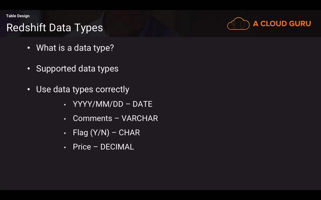Click the small bullet before YYYY/MM/DD
Screen dimensions: 321x200
tap(65, 104)
